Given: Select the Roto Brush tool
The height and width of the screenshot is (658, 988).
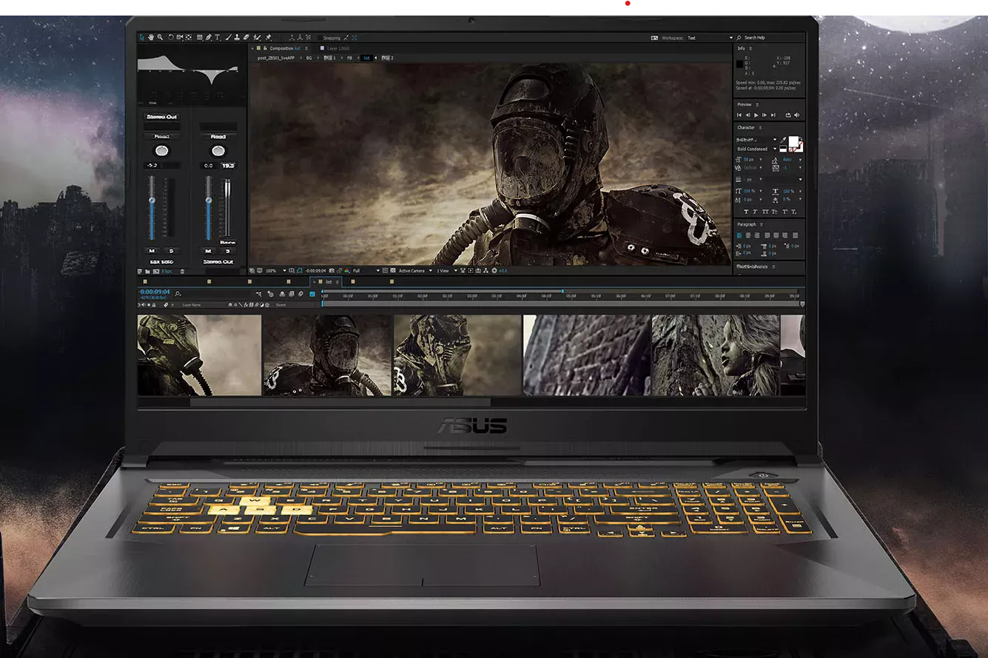Looking at the screenshot, I should click(x=258, y=37).
